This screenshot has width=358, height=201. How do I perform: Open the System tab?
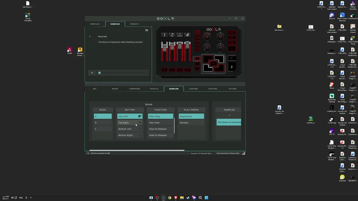tap(232, 89)
